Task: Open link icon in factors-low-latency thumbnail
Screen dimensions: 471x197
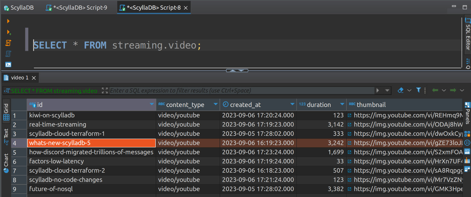Action: pyautogui.click(x=349, y=161)
